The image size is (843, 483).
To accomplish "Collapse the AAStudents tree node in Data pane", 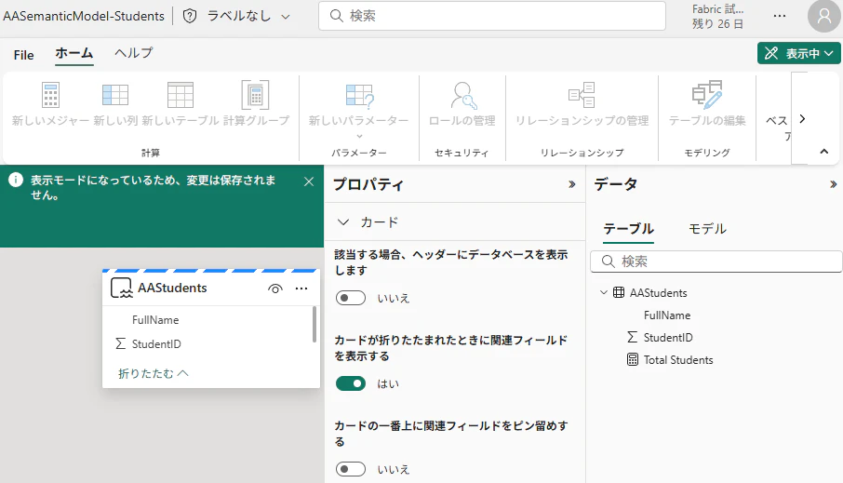I will click(x=604, y=292).
